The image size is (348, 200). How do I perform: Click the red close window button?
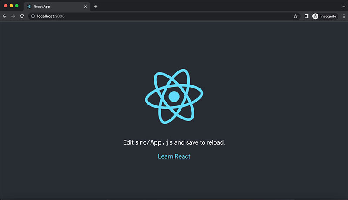tap(6, 6)
